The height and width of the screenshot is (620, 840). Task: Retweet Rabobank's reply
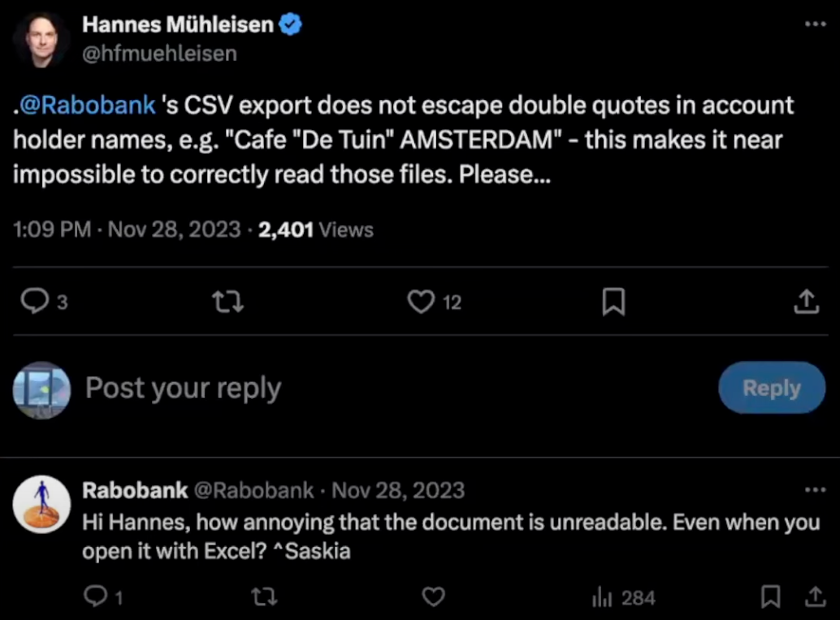[x=263, y=597]
